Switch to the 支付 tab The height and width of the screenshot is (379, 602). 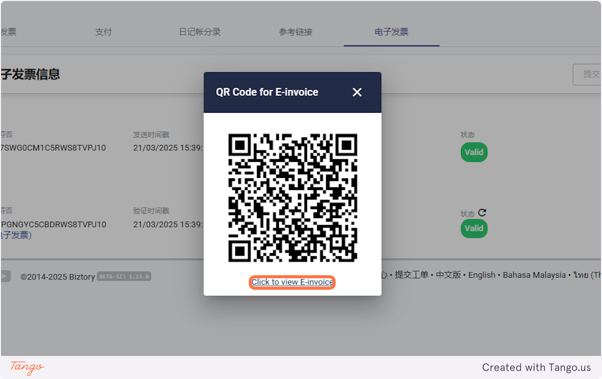coord(103,32)
